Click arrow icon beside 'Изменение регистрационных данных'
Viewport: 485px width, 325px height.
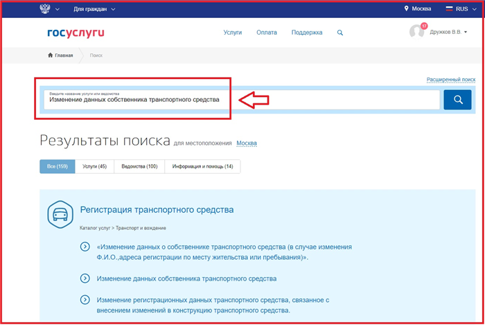click(85, 299)
